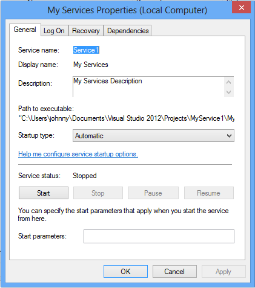Focus the Start parameters text field
Screen dimensions: 255x288
159,236
